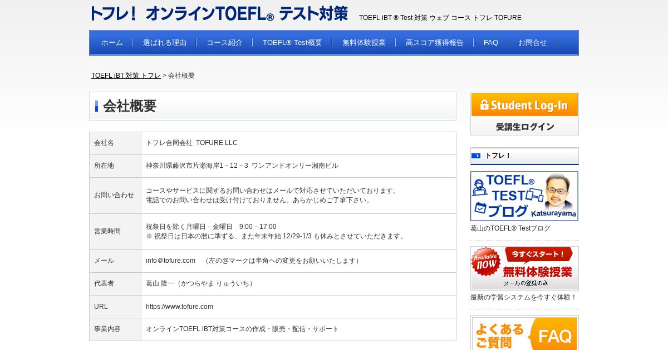Click the お問い合わせ table label cell
Image resolution: width=668 pixels, height=350 pixels.
click(x=115, y=196)
